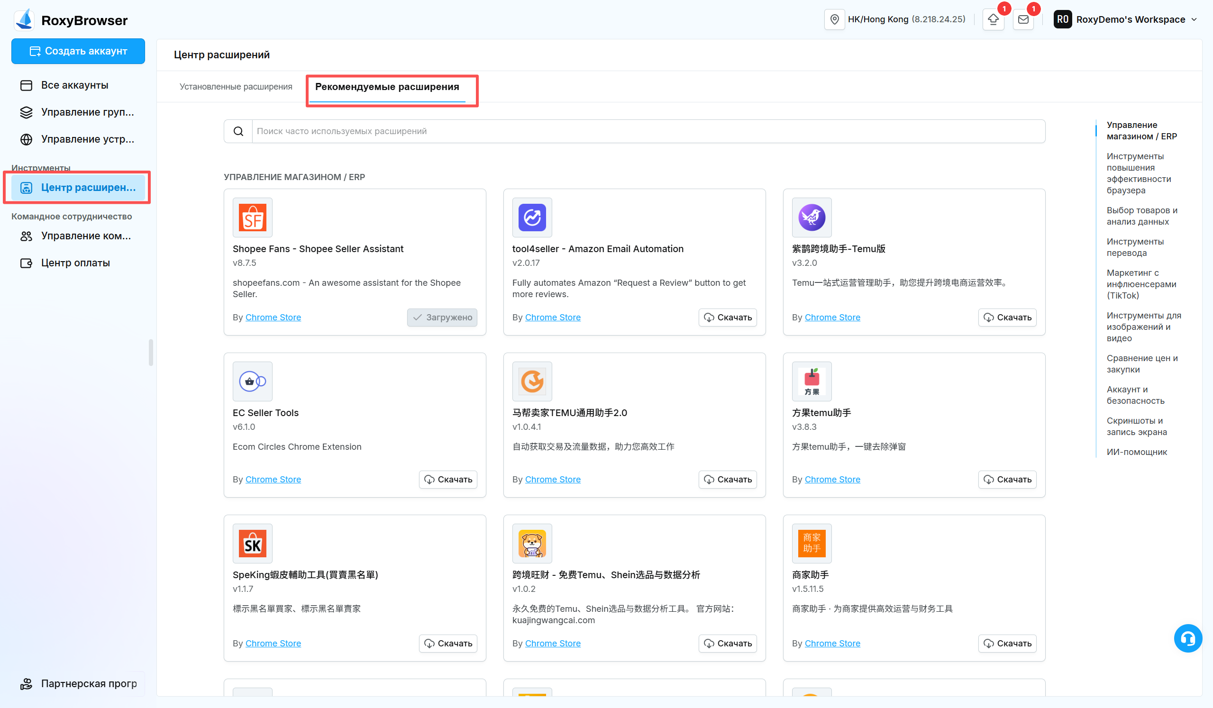
Task: Click the search magnifier icon
Action: tap(238, 131)
